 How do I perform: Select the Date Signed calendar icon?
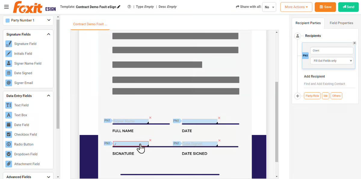coord(9,73)
